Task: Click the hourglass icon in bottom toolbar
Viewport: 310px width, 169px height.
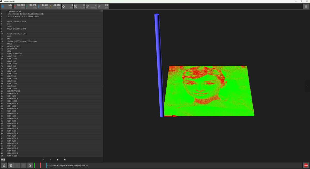Action: (30, 165)
